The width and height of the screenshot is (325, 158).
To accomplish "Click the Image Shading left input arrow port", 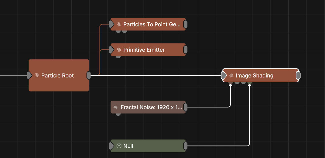I will 224,75.
